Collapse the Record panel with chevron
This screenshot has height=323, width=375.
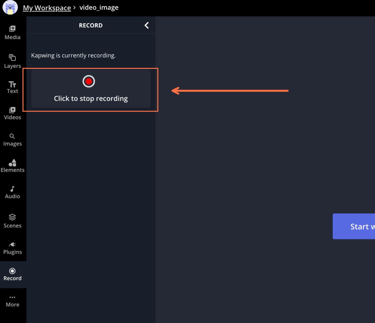(x=146, y=25)
